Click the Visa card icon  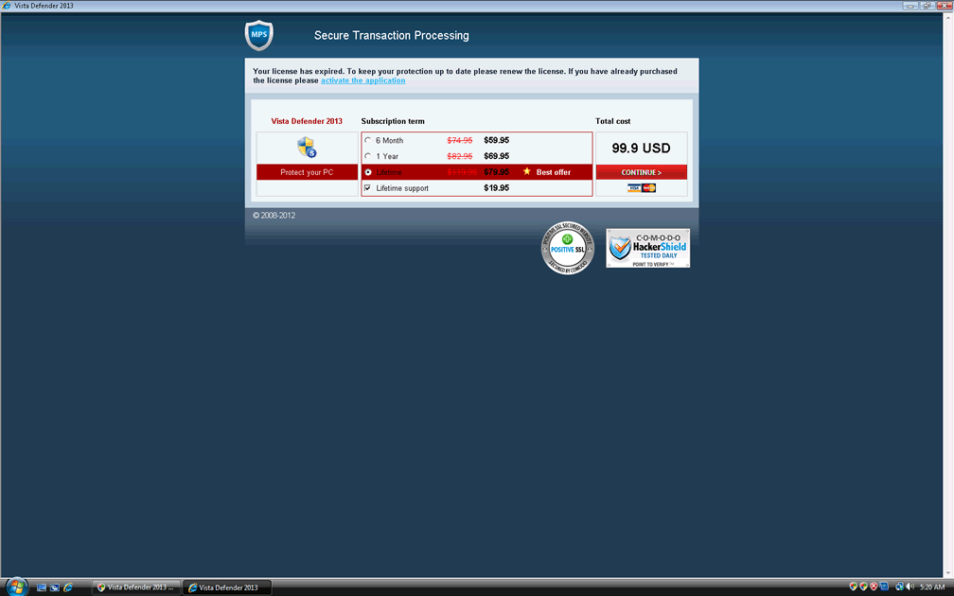(634, 188)
